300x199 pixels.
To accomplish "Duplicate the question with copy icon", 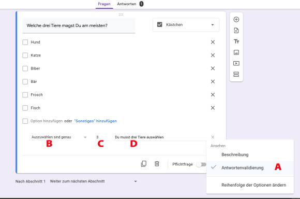I will (x=144, y=164).
